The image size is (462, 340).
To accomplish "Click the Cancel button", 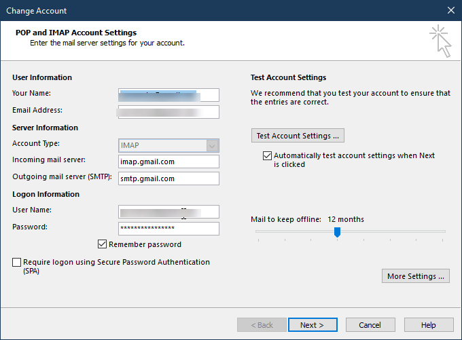I will pyautogui.click(x=370, y=325).
